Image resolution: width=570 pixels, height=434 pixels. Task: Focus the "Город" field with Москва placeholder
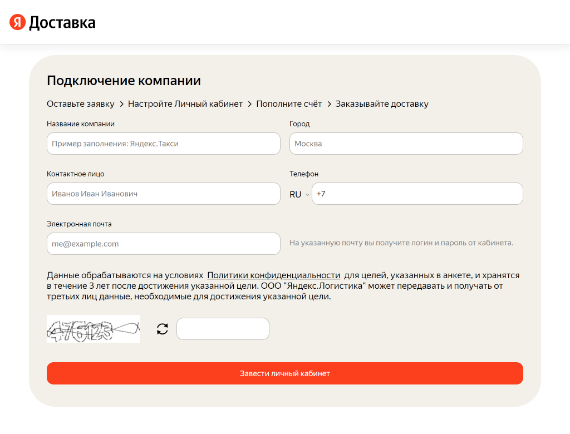coord(406,144)
